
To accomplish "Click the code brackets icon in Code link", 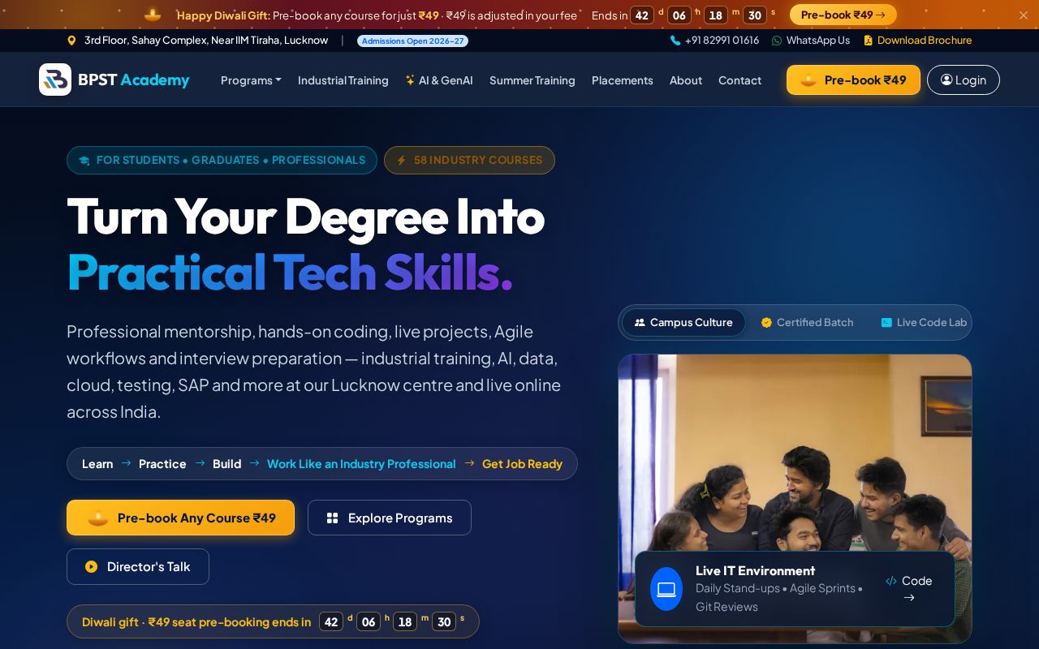I will point(891,581).
